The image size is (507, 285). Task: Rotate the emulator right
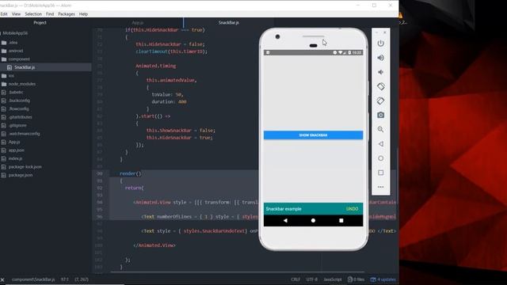pos(380,101)
